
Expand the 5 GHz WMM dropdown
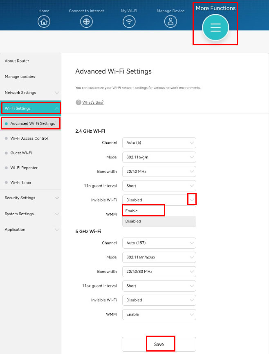click(x=159, y=314)
